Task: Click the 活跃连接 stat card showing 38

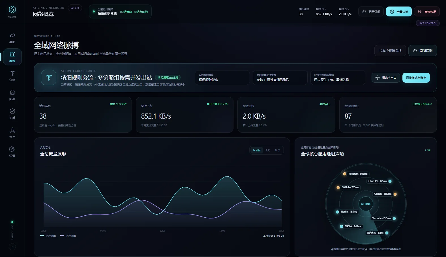Action: [x=83, y=115]
